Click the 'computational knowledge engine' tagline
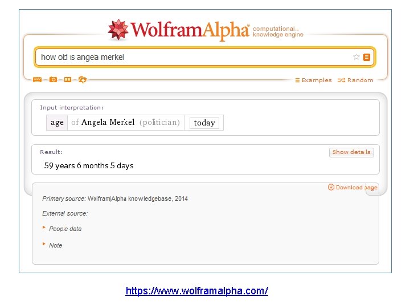Viewport: 410px width, 308px height. [278, 31]
